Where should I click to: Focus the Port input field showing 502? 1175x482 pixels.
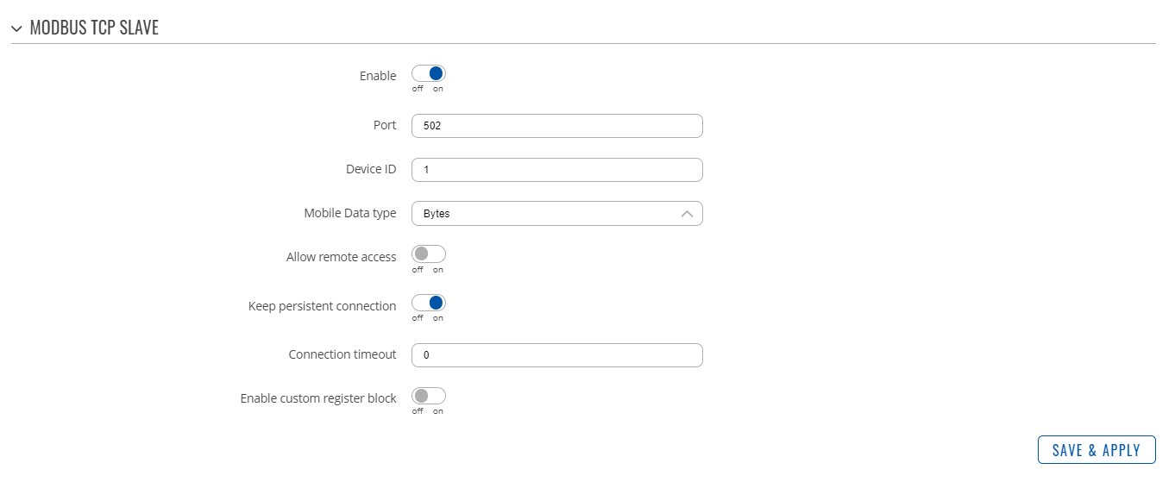click(x=557, y=126)
